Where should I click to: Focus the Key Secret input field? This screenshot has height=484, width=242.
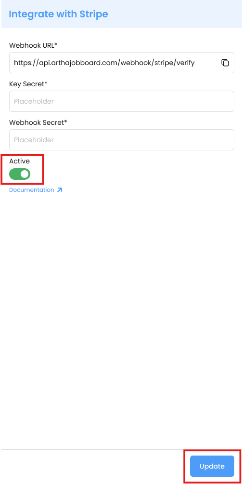point(122,101)
